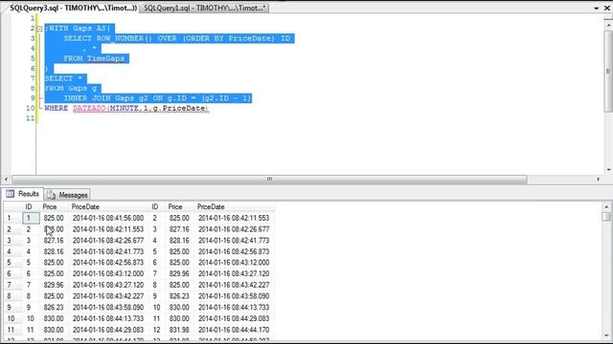Image resolution: width=613 pixels, height=344 pixels.
Task: Click second PriceDate cell 2014-01-16 08:43:12.000
Action: pyautogui.click(x=234, y=263)
